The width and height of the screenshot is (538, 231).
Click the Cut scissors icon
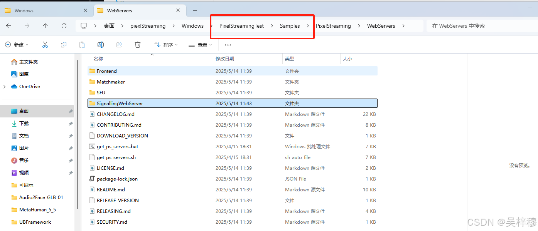tap(45, 45)
